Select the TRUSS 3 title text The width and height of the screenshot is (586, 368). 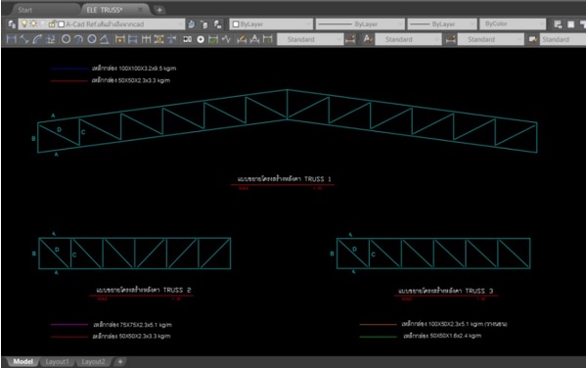445,291
